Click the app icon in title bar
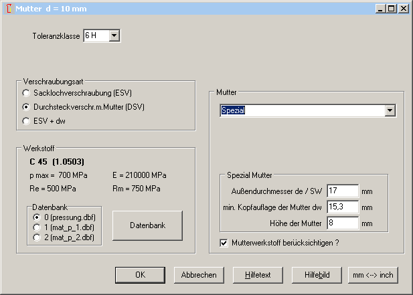 coord(7,9)
